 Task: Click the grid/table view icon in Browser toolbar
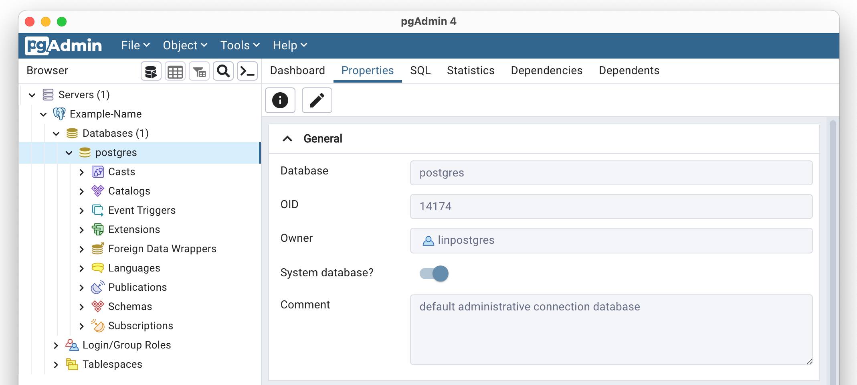pos(175,71)
